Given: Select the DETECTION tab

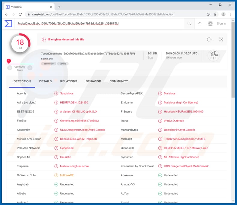Looking at the screenshot, I should (x=22, y=81).
